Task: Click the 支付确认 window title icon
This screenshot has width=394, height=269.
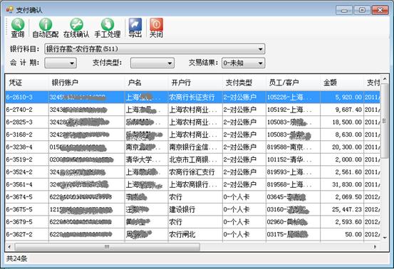Action: click(x=9, y=10)
